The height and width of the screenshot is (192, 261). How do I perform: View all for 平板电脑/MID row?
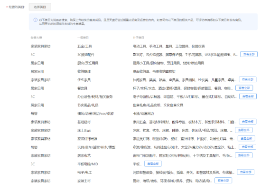pyautogui.click(x=153, y=163)
